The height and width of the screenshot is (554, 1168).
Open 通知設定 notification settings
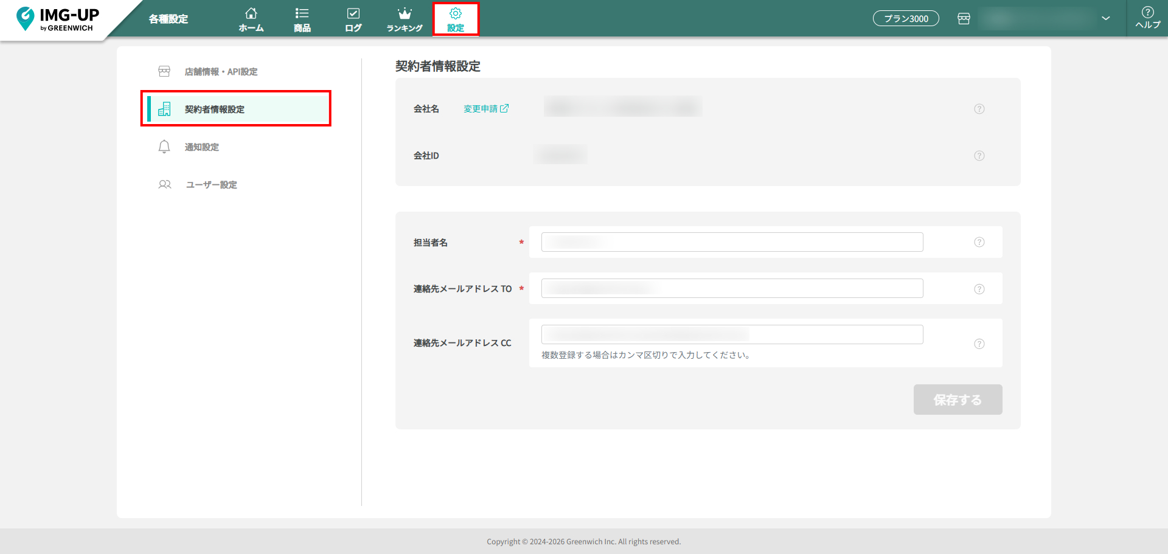point(201,147)
